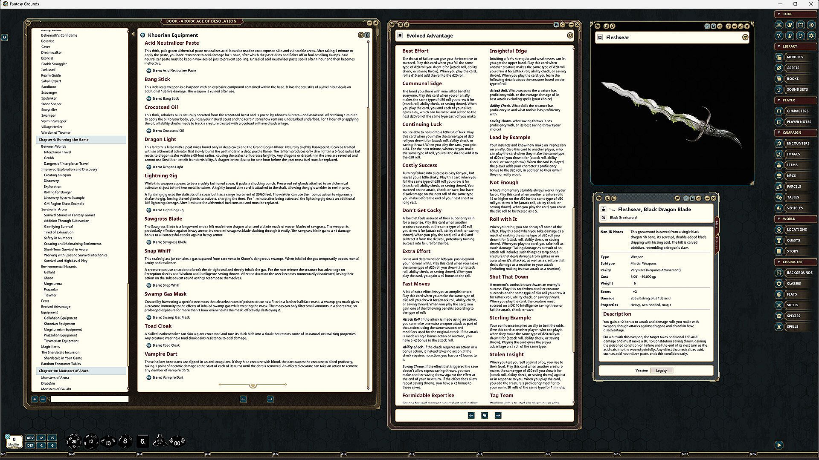The width and height of the screenshot is (819, 460).
Task: Select Chapter 10: Monsters of Arora
Action: coord(64,371)
